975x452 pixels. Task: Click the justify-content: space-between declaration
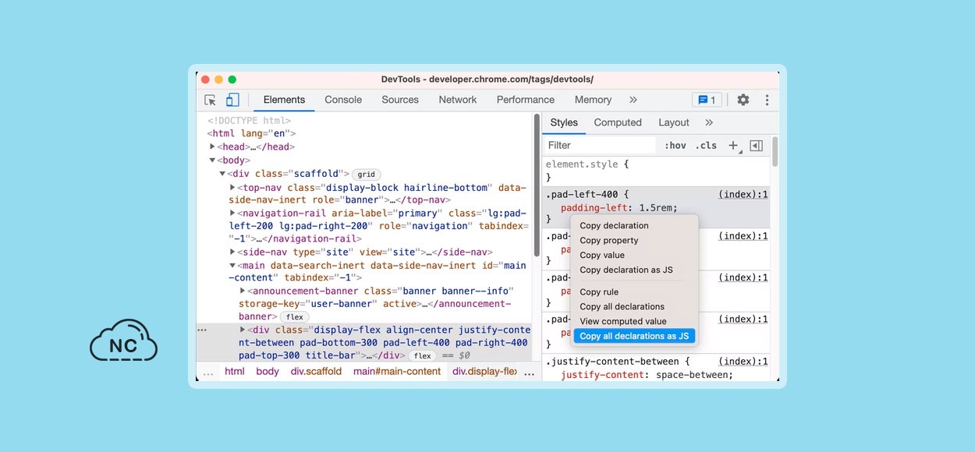647,375
